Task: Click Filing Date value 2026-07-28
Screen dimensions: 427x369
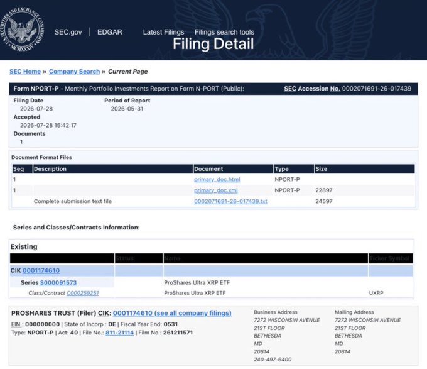Action: 36,109
